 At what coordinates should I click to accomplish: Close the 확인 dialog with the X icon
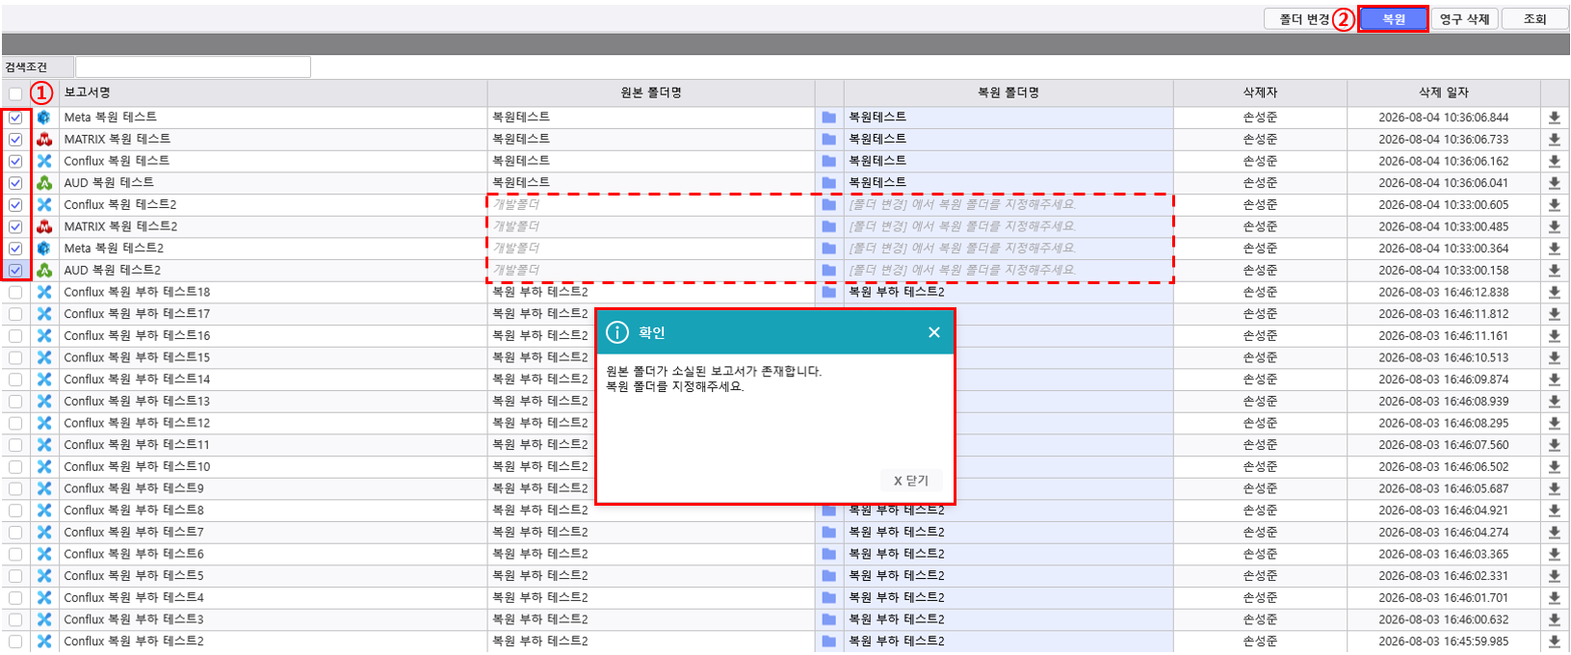pyautogui.click(x=933, y=332)
